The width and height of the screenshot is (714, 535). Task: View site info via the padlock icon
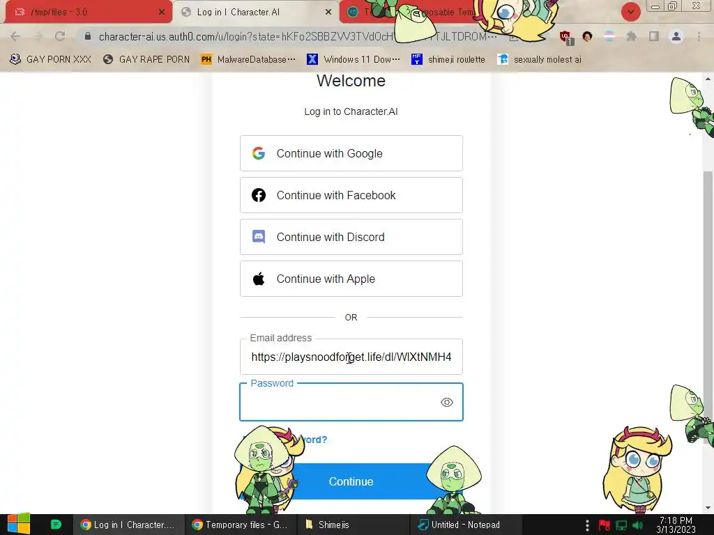88,36
